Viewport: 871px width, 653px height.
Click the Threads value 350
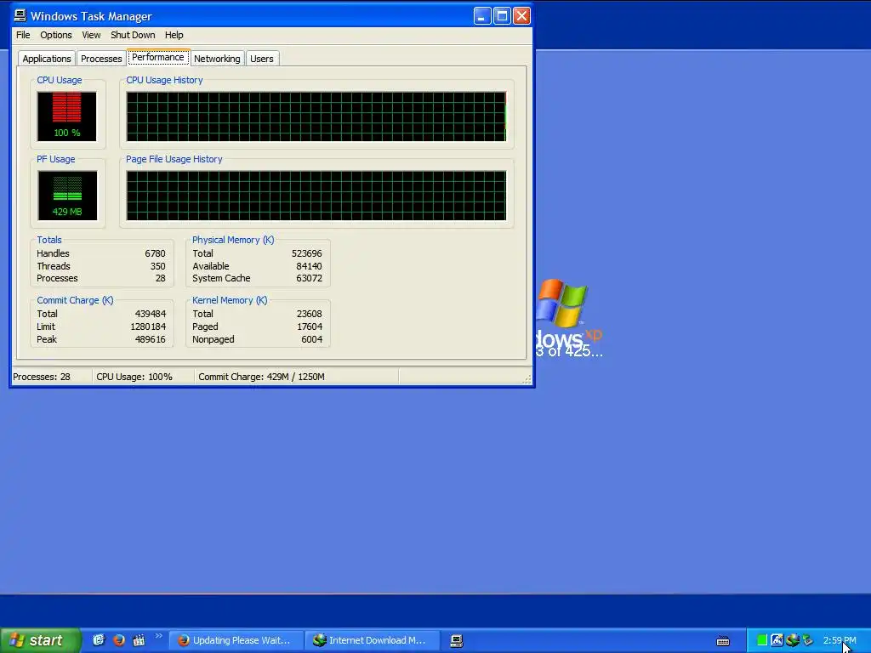157,266
